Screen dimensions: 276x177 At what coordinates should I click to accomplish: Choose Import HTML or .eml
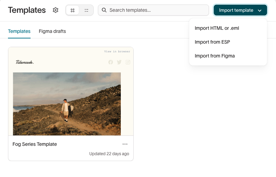coord(228,28)
